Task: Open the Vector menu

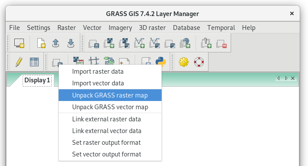Action: click(92, 28)
